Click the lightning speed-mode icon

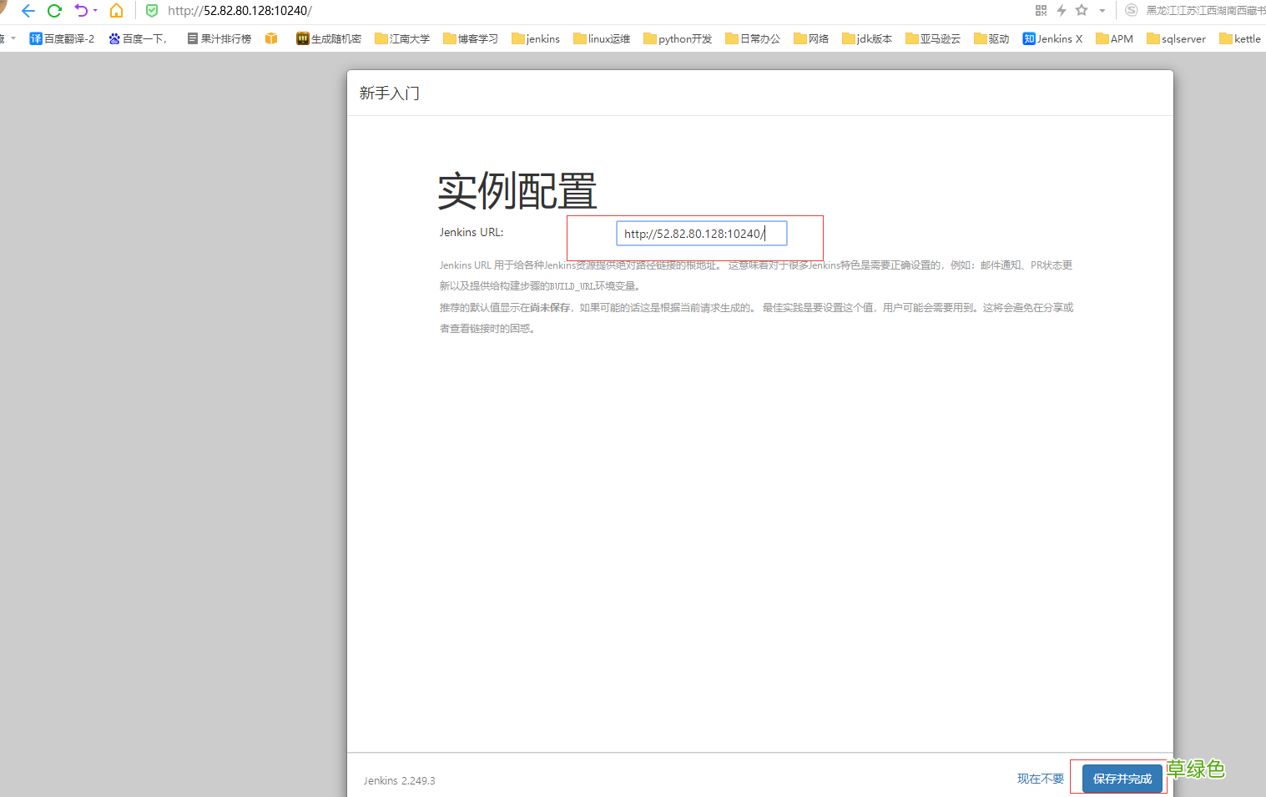click(1061, 11)
